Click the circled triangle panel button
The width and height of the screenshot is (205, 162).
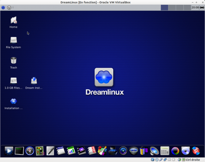point(9,8)
